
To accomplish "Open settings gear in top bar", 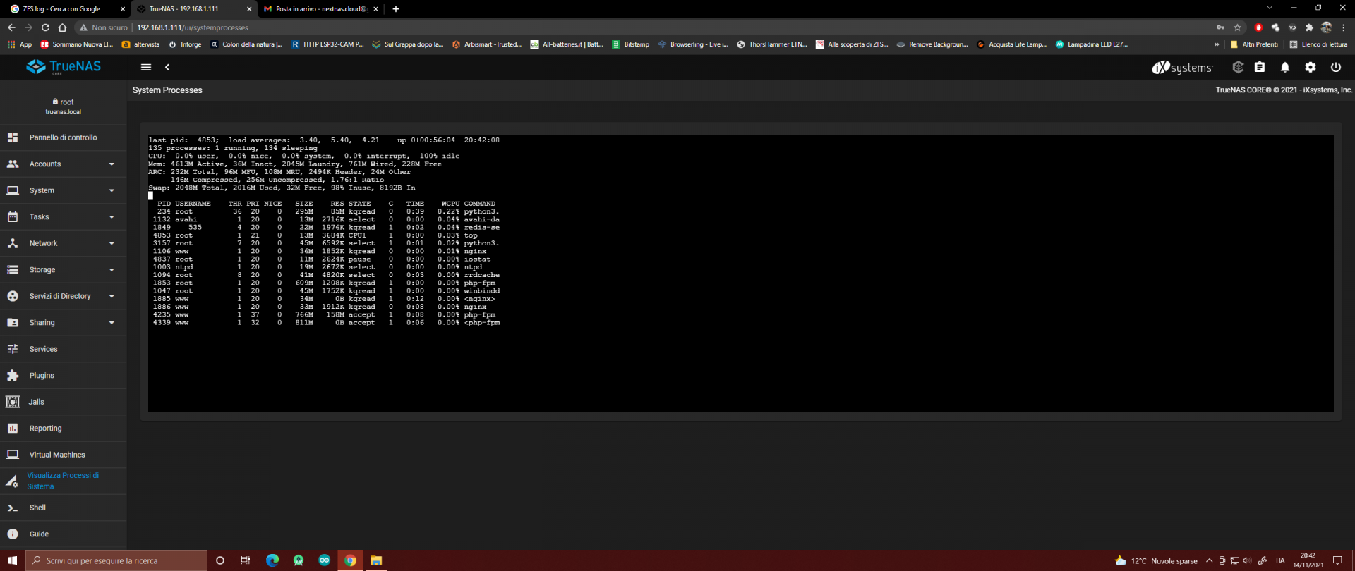I will coord(1311,67).
